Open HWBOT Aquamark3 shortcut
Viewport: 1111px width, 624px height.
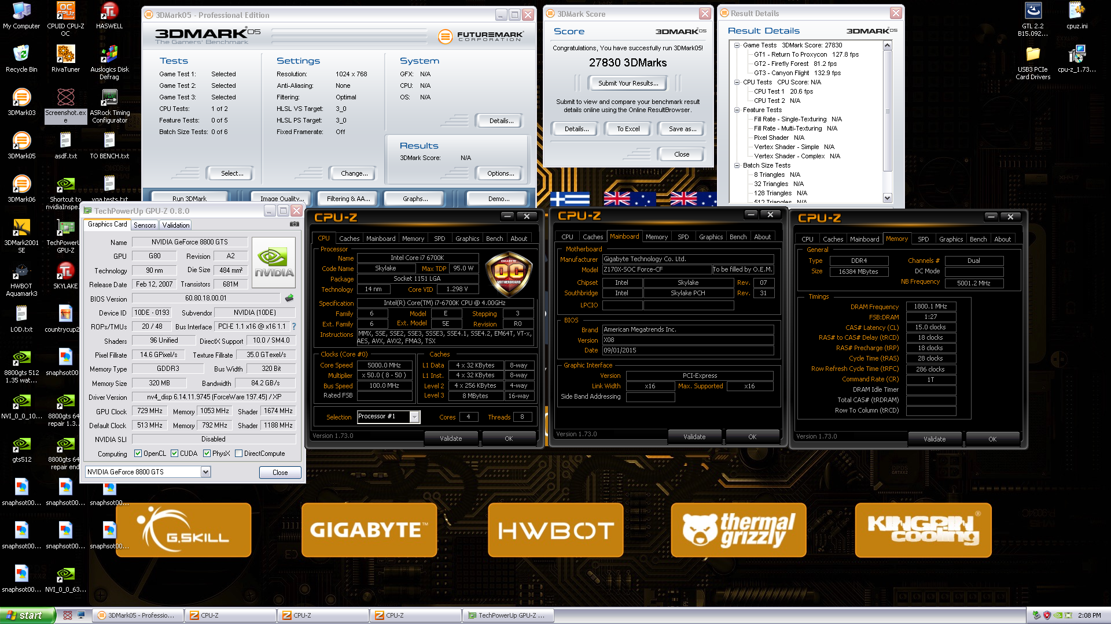[21, 279]
